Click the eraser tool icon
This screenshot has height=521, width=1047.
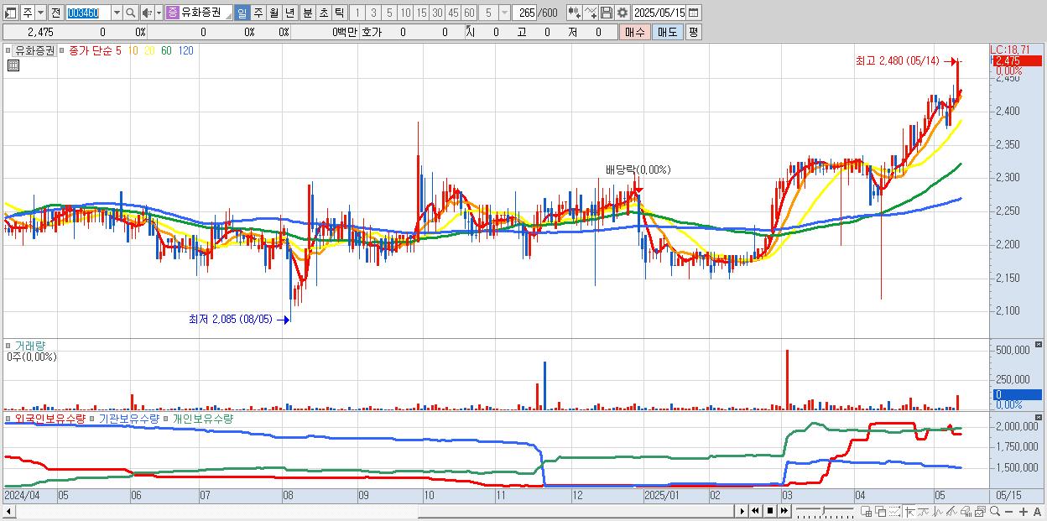966,511
